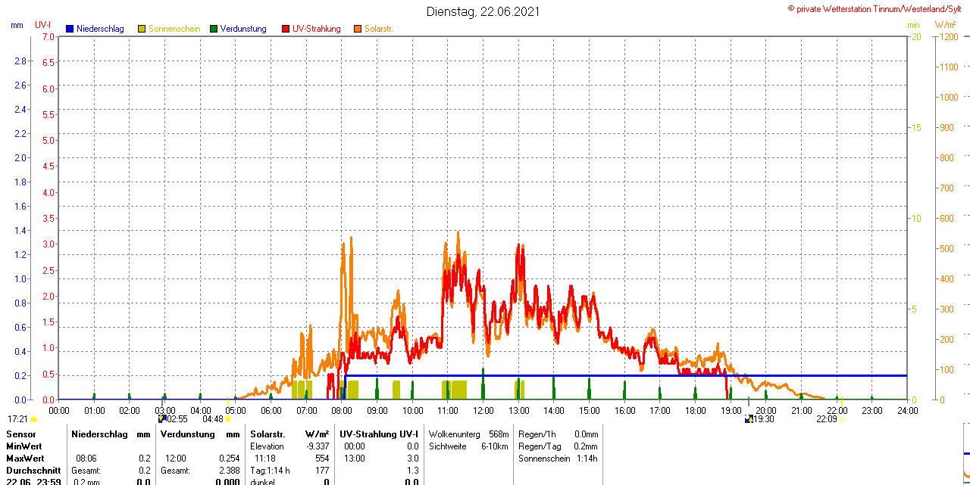Viewport: 970px width, 485px height.
Task: Click the Sonnenschein 1:14h value in table
Action: (586, 459)
